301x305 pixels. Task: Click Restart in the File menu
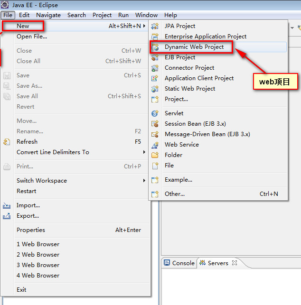75,191
